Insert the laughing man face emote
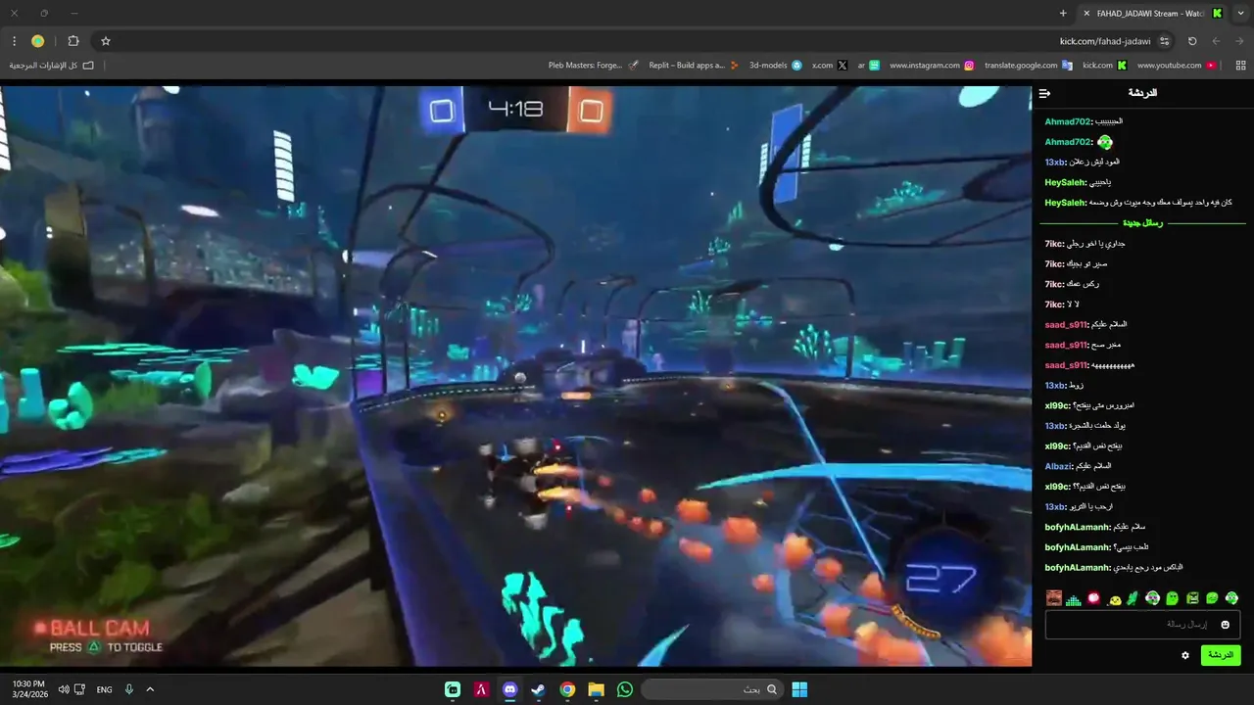 [x=1054, y=598]
